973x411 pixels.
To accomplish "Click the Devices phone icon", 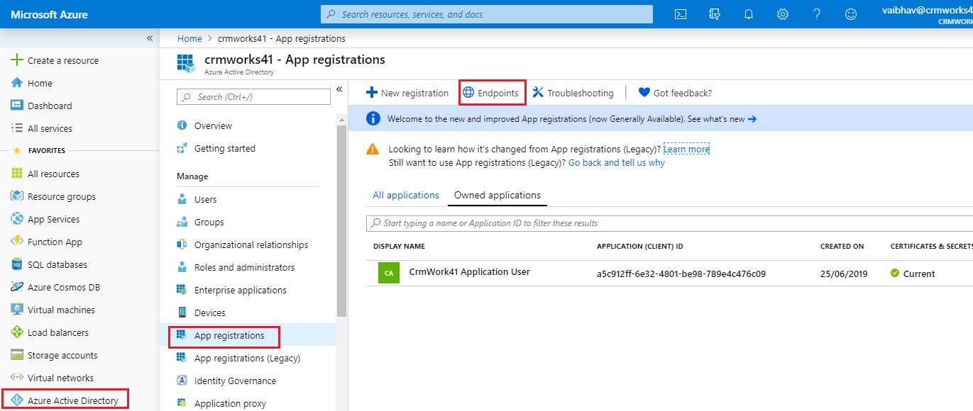I will click(182, 313).
